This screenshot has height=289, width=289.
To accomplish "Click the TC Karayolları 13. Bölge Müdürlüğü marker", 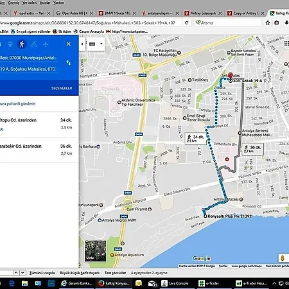I will point(179,53).
